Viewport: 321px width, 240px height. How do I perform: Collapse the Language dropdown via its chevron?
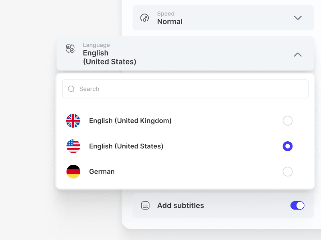point(298,54)
